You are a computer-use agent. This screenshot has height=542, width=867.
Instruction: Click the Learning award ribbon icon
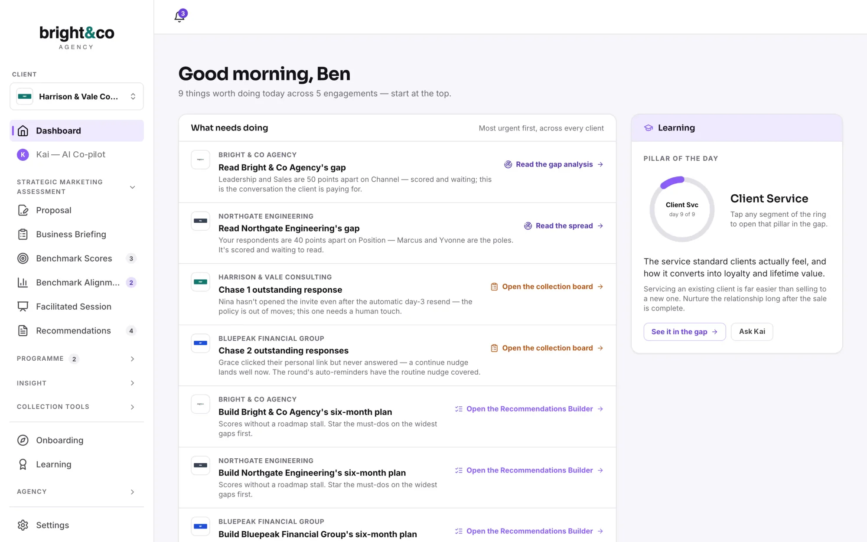(x=23, y=464)
